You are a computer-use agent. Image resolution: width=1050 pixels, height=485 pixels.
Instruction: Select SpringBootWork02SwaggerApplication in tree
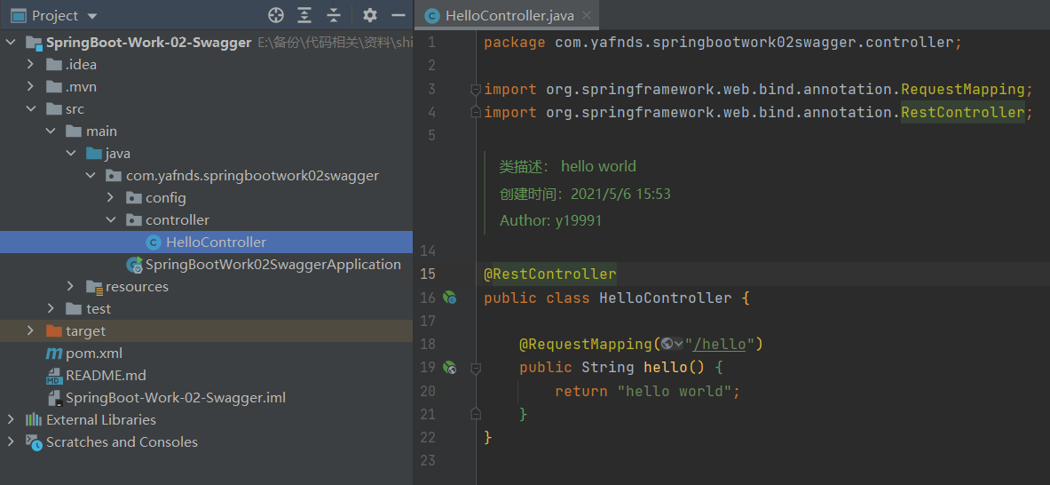(273, 265)
